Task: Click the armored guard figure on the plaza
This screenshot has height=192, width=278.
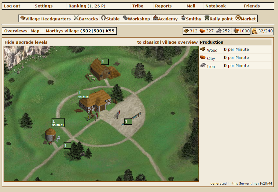Action: [118, 115]
